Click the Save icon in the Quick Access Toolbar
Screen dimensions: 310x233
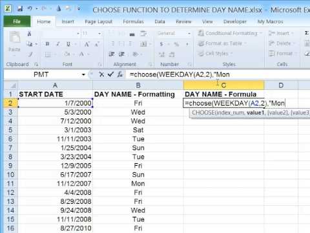pos(20,9)
